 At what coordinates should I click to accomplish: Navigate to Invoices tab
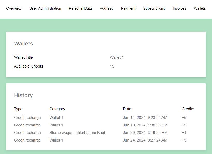(x=179, y=8)
